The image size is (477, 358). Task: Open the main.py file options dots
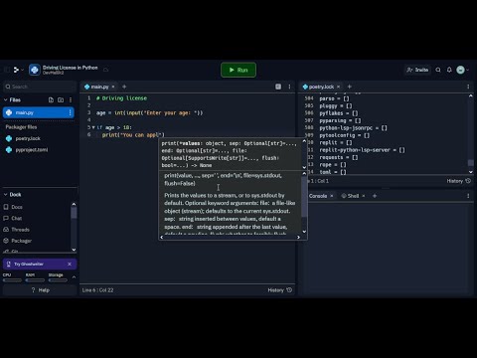70,112
